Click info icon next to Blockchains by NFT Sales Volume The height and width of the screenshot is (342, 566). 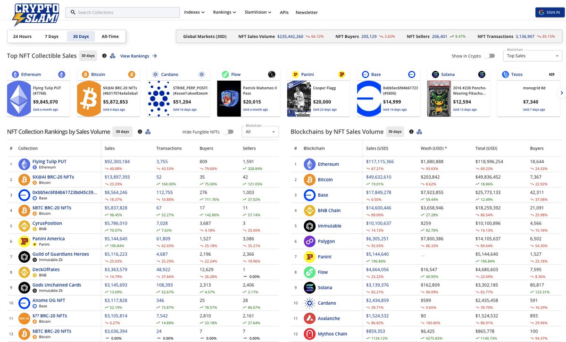[411, 132]
